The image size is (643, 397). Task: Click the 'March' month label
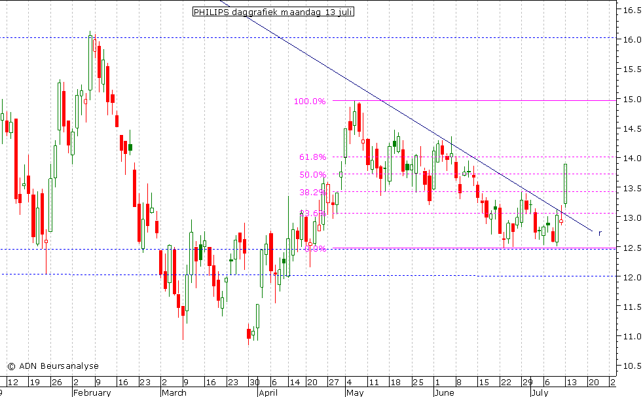click(x=174, y=393)
